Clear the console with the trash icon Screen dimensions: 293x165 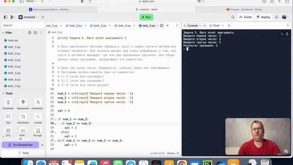click(287, 34)
